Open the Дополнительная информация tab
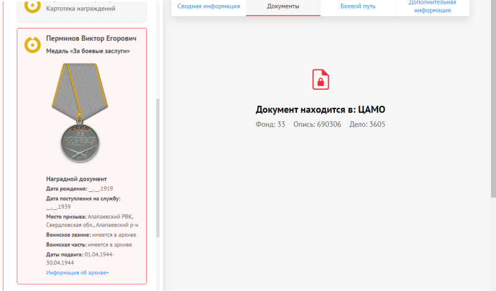Image resolution: width=496 pixels, height=291 pixels. (432, 6)
